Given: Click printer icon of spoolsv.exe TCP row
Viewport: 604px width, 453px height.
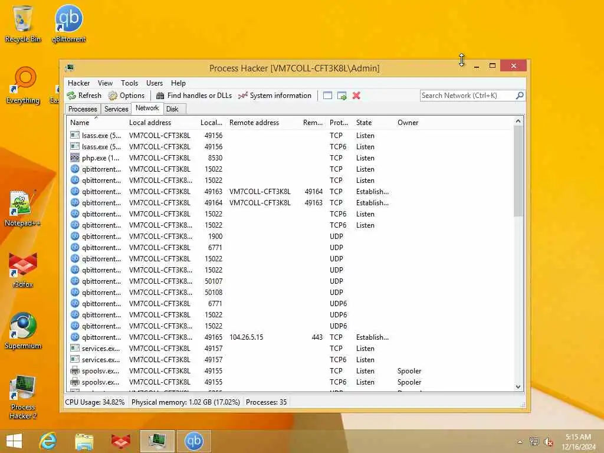Looking at the screenshot, I should (75, 370).
